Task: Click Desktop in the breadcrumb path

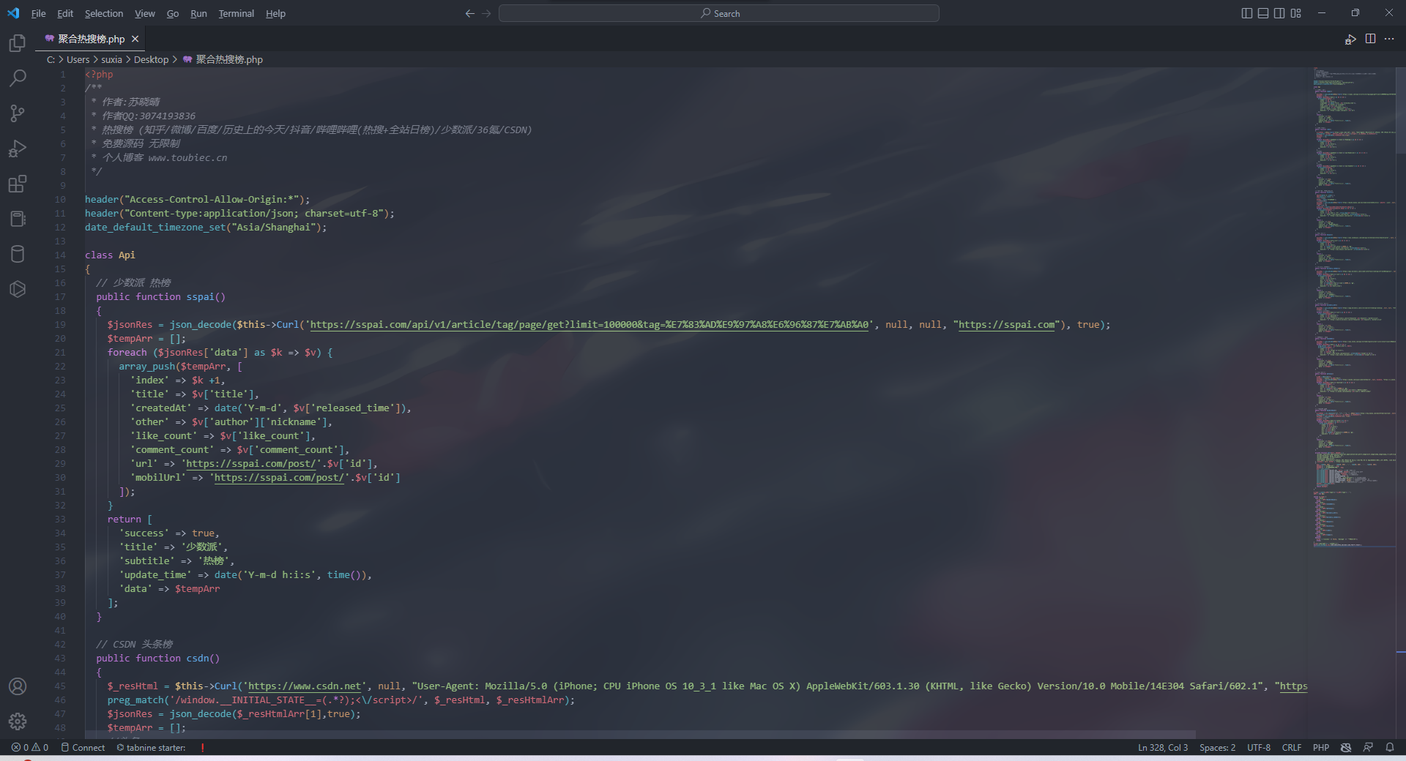Action: pos(151,59)
